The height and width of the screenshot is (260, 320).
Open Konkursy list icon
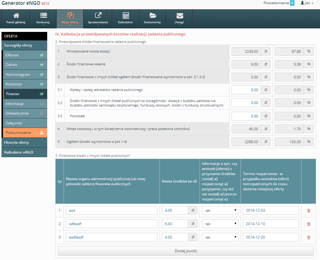pyautogui.click(x=43, y=16)
